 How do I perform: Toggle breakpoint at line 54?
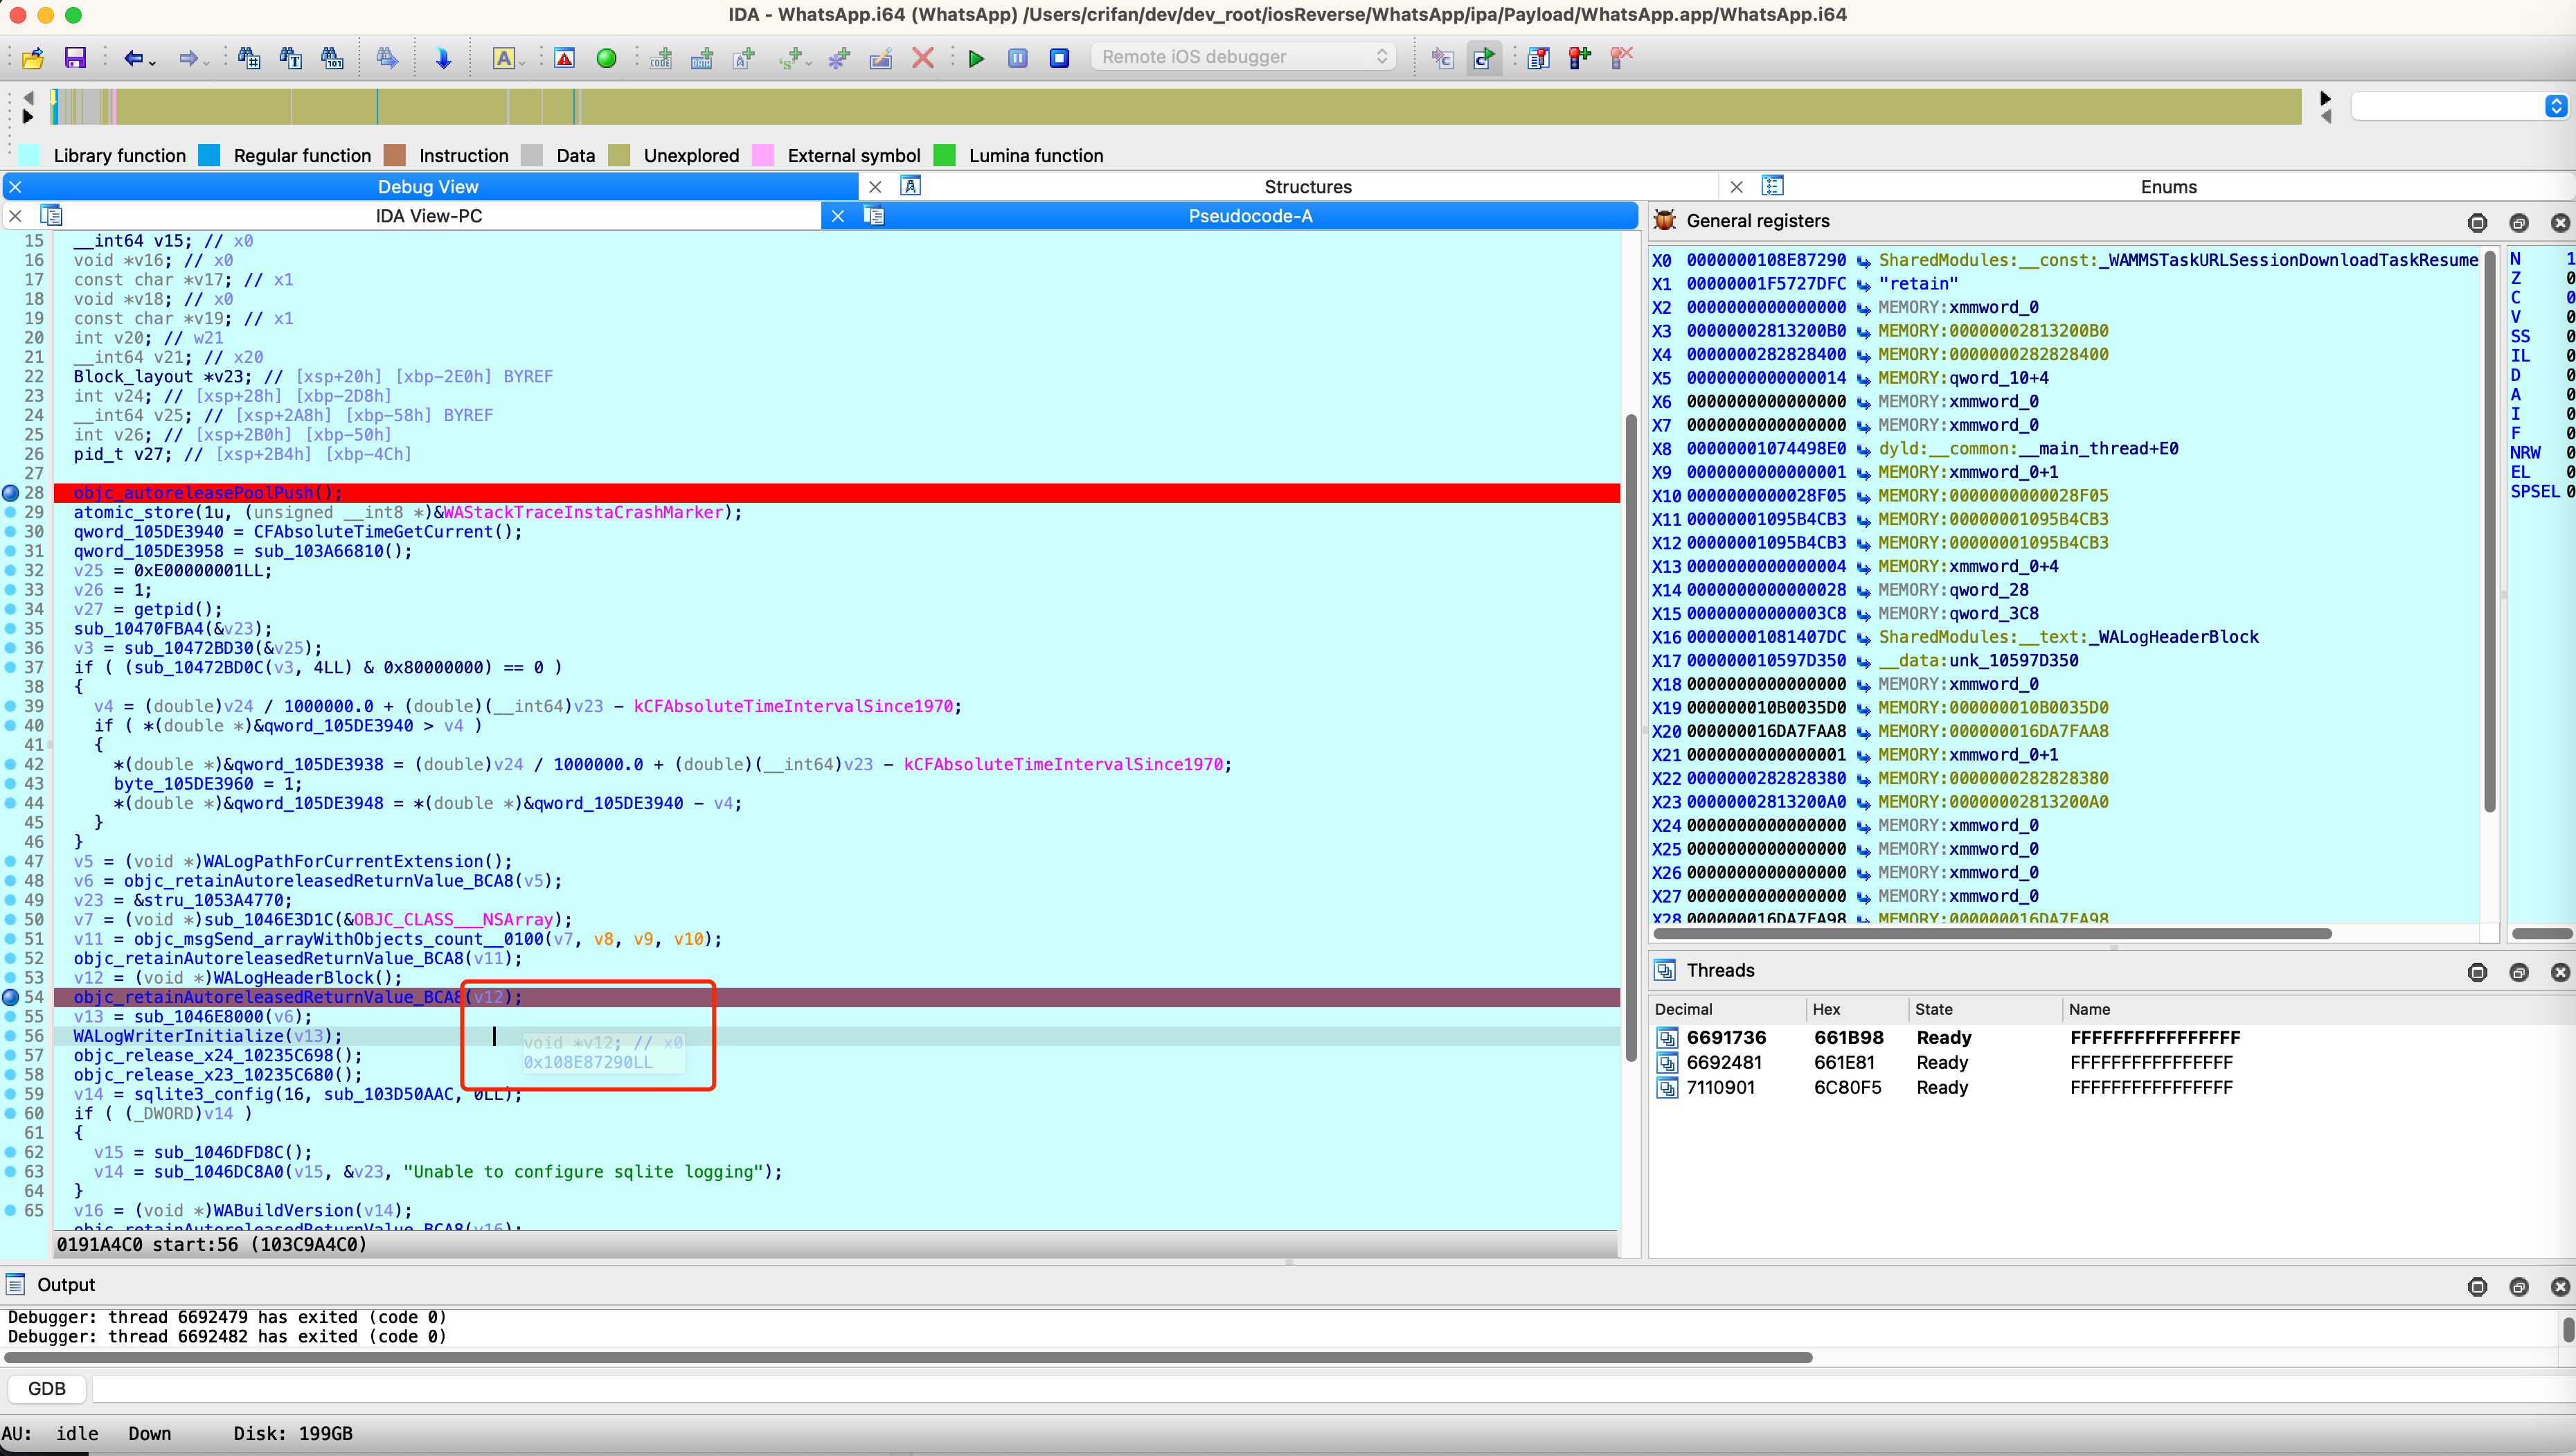(x=11, y=997)
